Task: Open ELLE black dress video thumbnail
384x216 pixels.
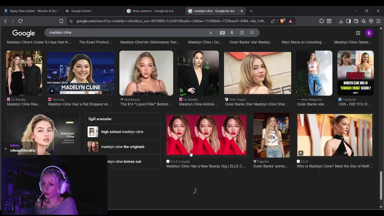Action: [x=334, y=135]
